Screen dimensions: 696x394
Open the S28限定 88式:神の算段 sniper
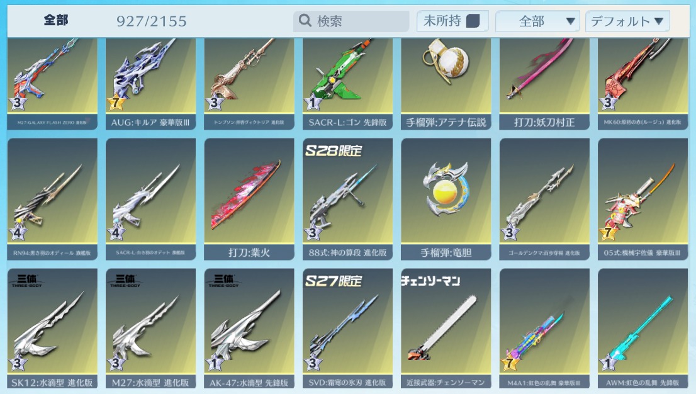[347, 199]
